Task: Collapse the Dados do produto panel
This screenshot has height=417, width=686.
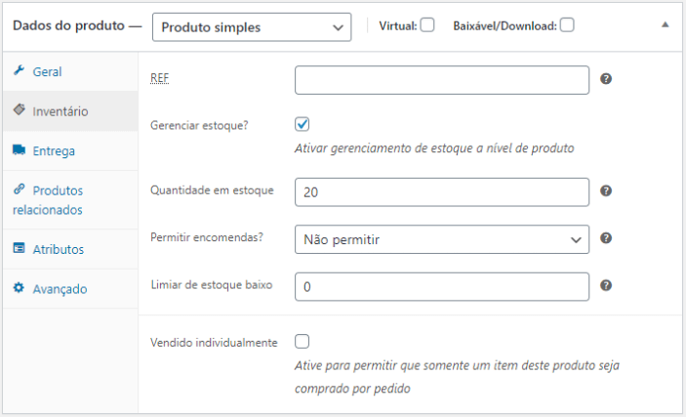Action: pyautogui.click(x=665, y=25)
